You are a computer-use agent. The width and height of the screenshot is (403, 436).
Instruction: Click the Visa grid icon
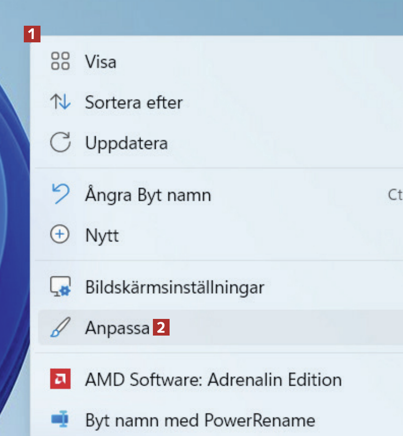(x=60, y=61)
